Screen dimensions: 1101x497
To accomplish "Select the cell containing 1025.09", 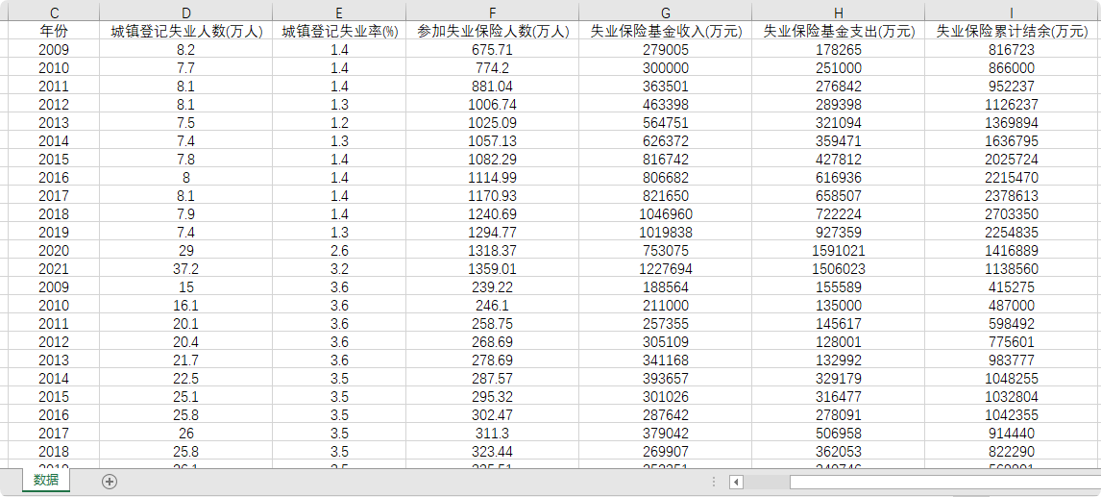I will [492, 122].
